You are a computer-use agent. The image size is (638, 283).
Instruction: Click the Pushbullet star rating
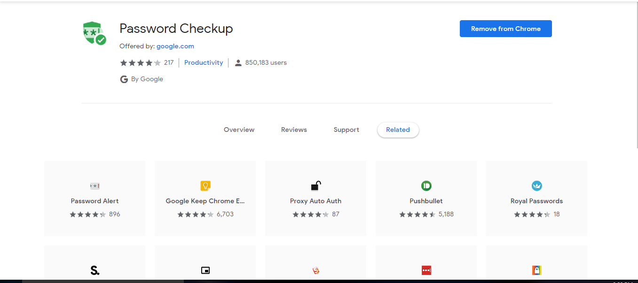tap(417, 214)
